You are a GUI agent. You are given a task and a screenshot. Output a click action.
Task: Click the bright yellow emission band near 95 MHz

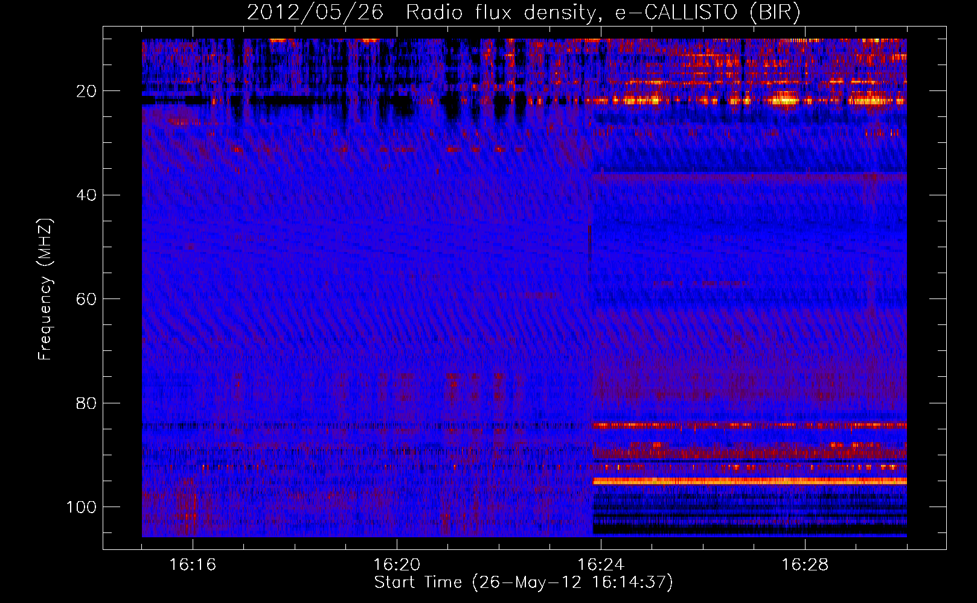click(x=749, y=481)
